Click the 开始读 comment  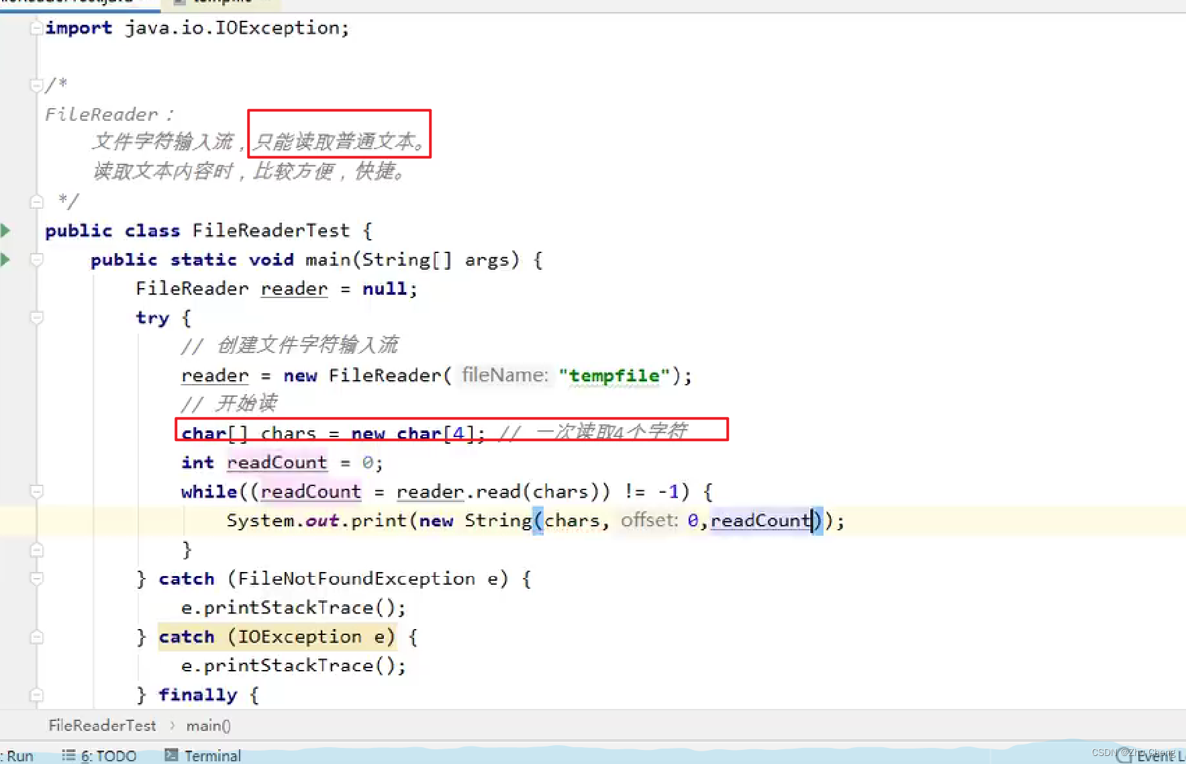(x=229, y=403)
